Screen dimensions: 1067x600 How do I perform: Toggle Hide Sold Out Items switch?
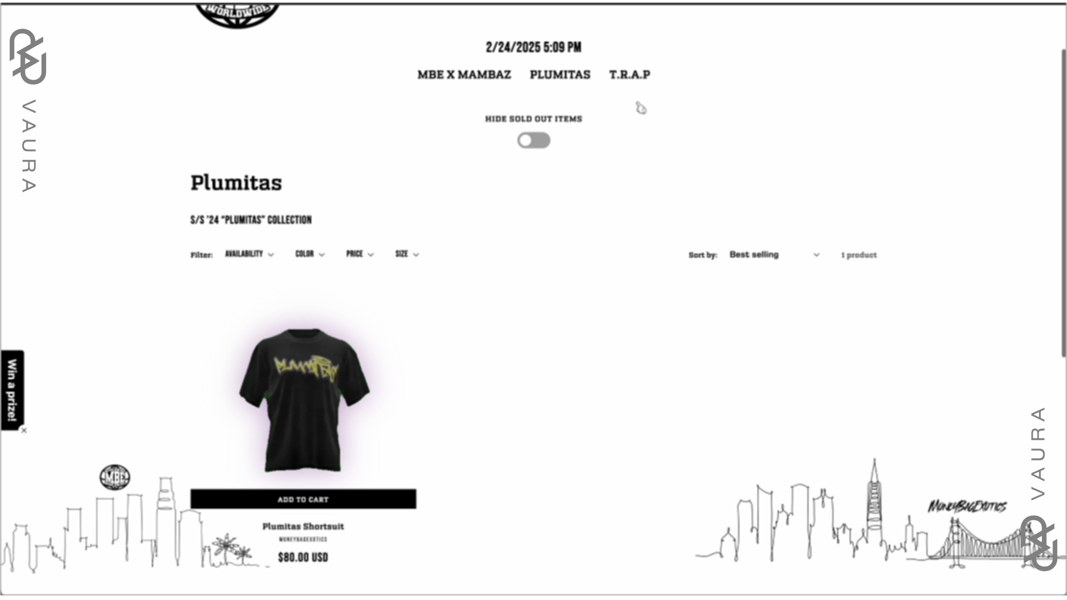click(533, 140)
